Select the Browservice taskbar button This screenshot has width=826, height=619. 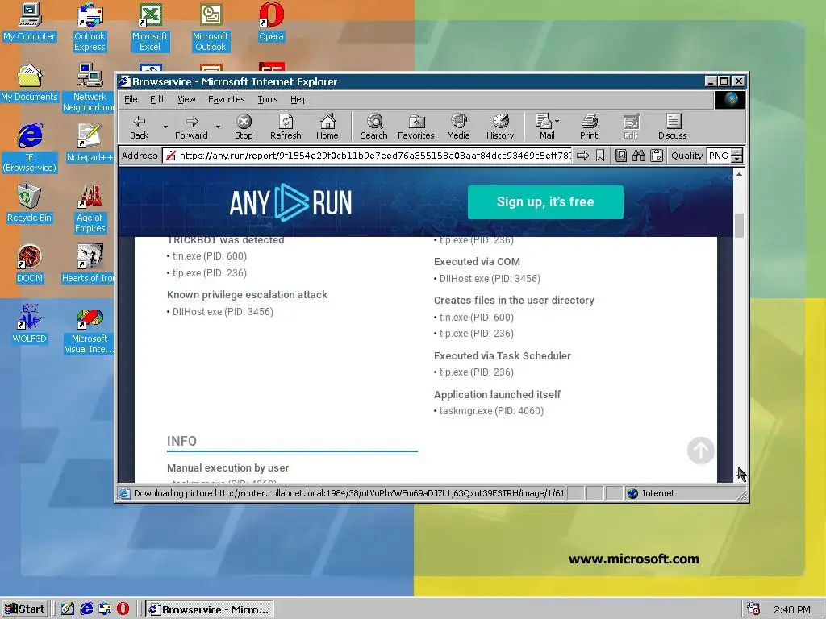click(x=210, y=609)
